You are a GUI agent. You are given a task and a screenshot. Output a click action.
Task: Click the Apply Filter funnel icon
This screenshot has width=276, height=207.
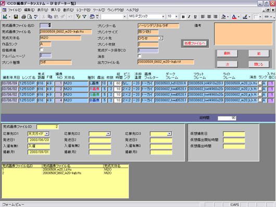coord(84,17)
